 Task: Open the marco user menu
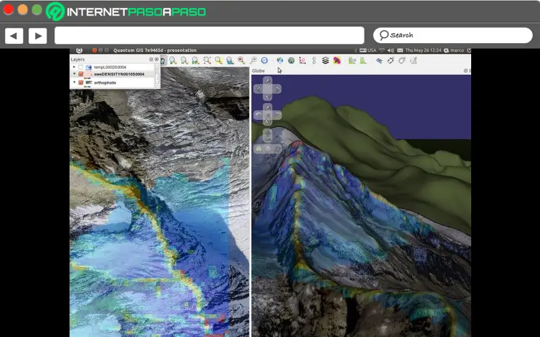click(454, 50)
